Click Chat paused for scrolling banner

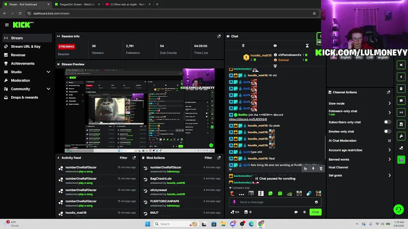(275, 179)
